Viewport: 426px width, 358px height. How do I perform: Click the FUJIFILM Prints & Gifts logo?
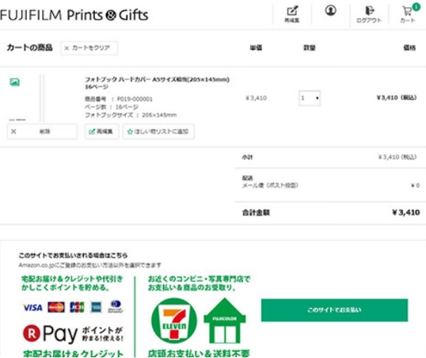(74, 15)
